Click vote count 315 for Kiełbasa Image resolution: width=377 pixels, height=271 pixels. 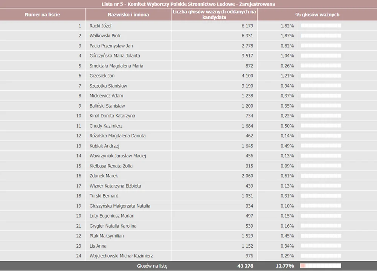click(x=249, y=166)
